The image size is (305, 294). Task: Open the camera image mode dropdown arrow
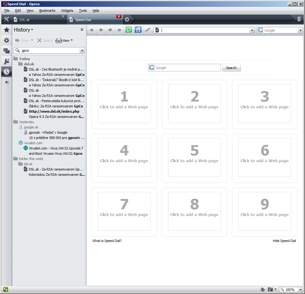coord(275,289)
